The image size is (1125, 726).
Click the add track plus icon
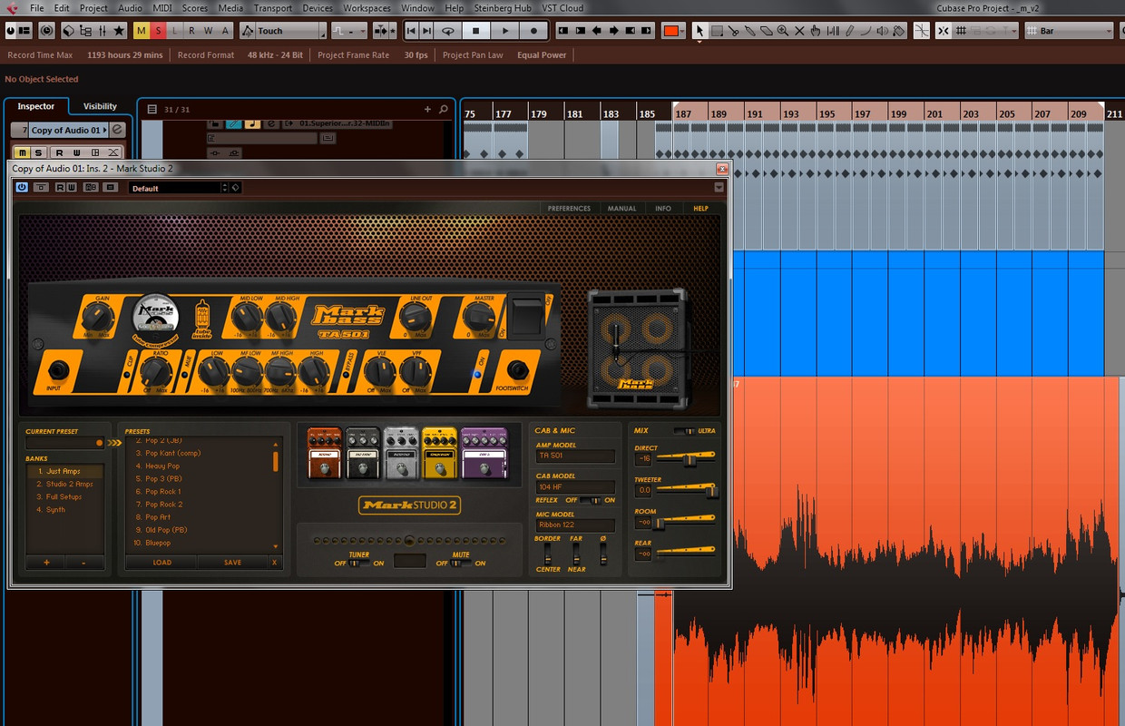point(427,109)
